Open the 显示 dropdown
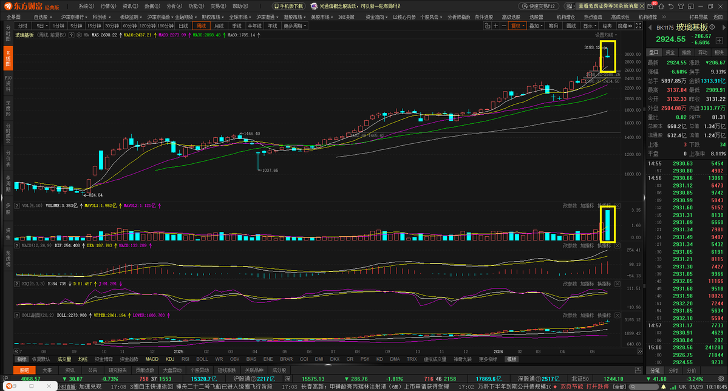 pyautogui.click(x=590, y=26)
